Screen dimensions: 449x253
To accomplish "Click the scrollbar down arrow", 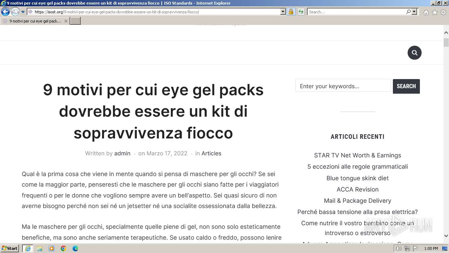I will [446, 236].
